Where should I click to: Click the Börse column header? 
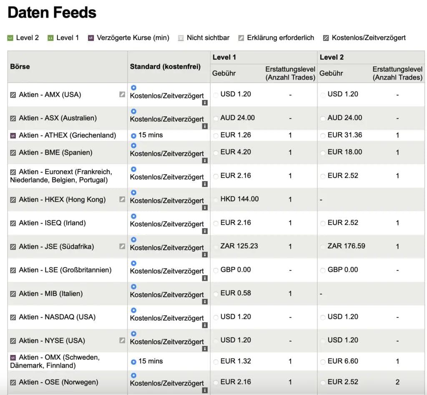tap(20, 67)
